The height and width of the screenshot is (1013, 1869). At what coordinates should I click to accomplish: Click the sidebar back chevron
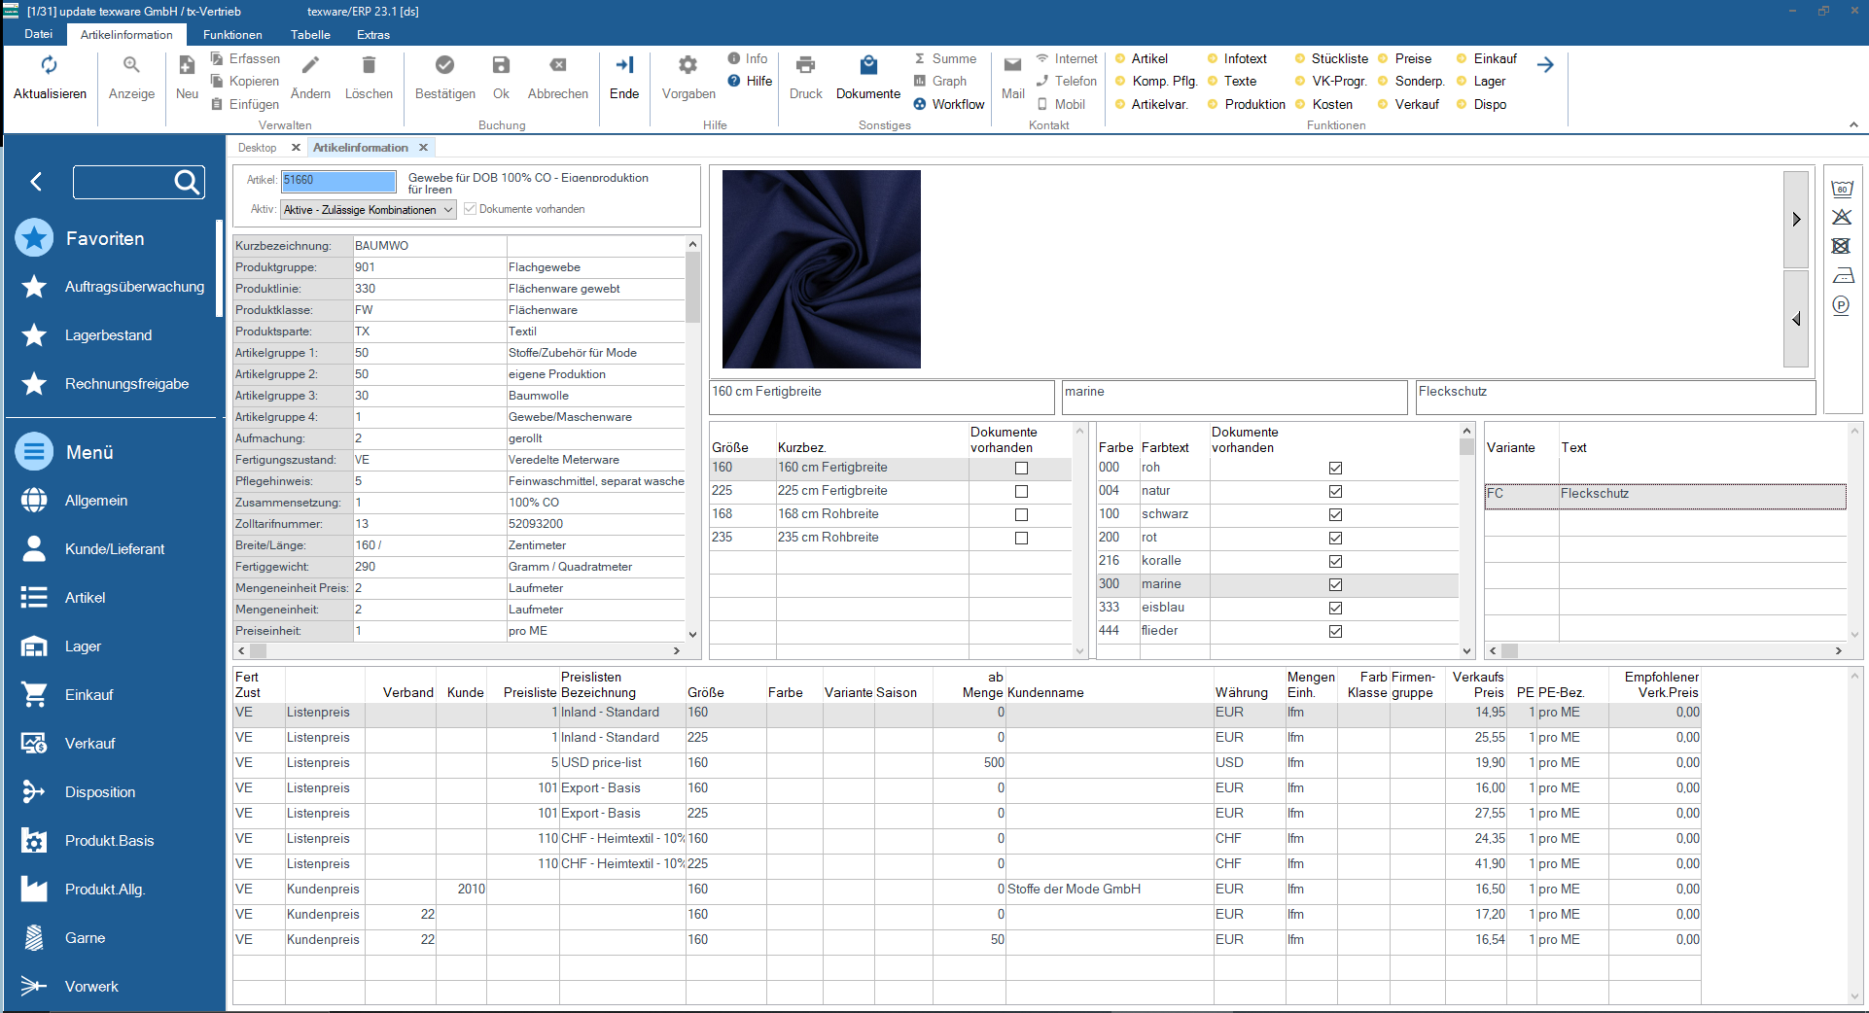[x=36, y=182]
